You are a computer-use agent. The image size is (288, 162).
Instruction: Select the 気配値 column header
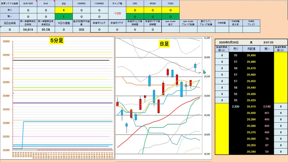pyautogui.click(x=251, y=49)
